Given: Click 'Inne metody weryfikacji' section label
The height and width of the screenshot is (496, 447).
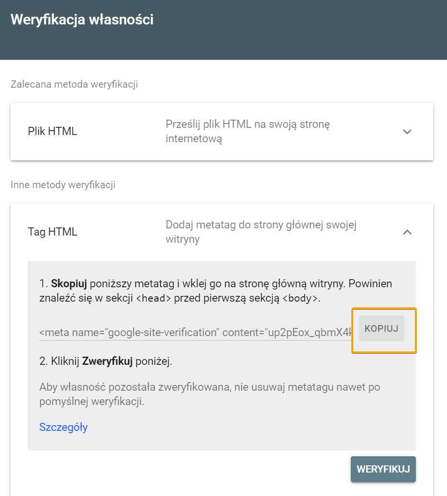Looking at the screenshot, I should [63, 185].
